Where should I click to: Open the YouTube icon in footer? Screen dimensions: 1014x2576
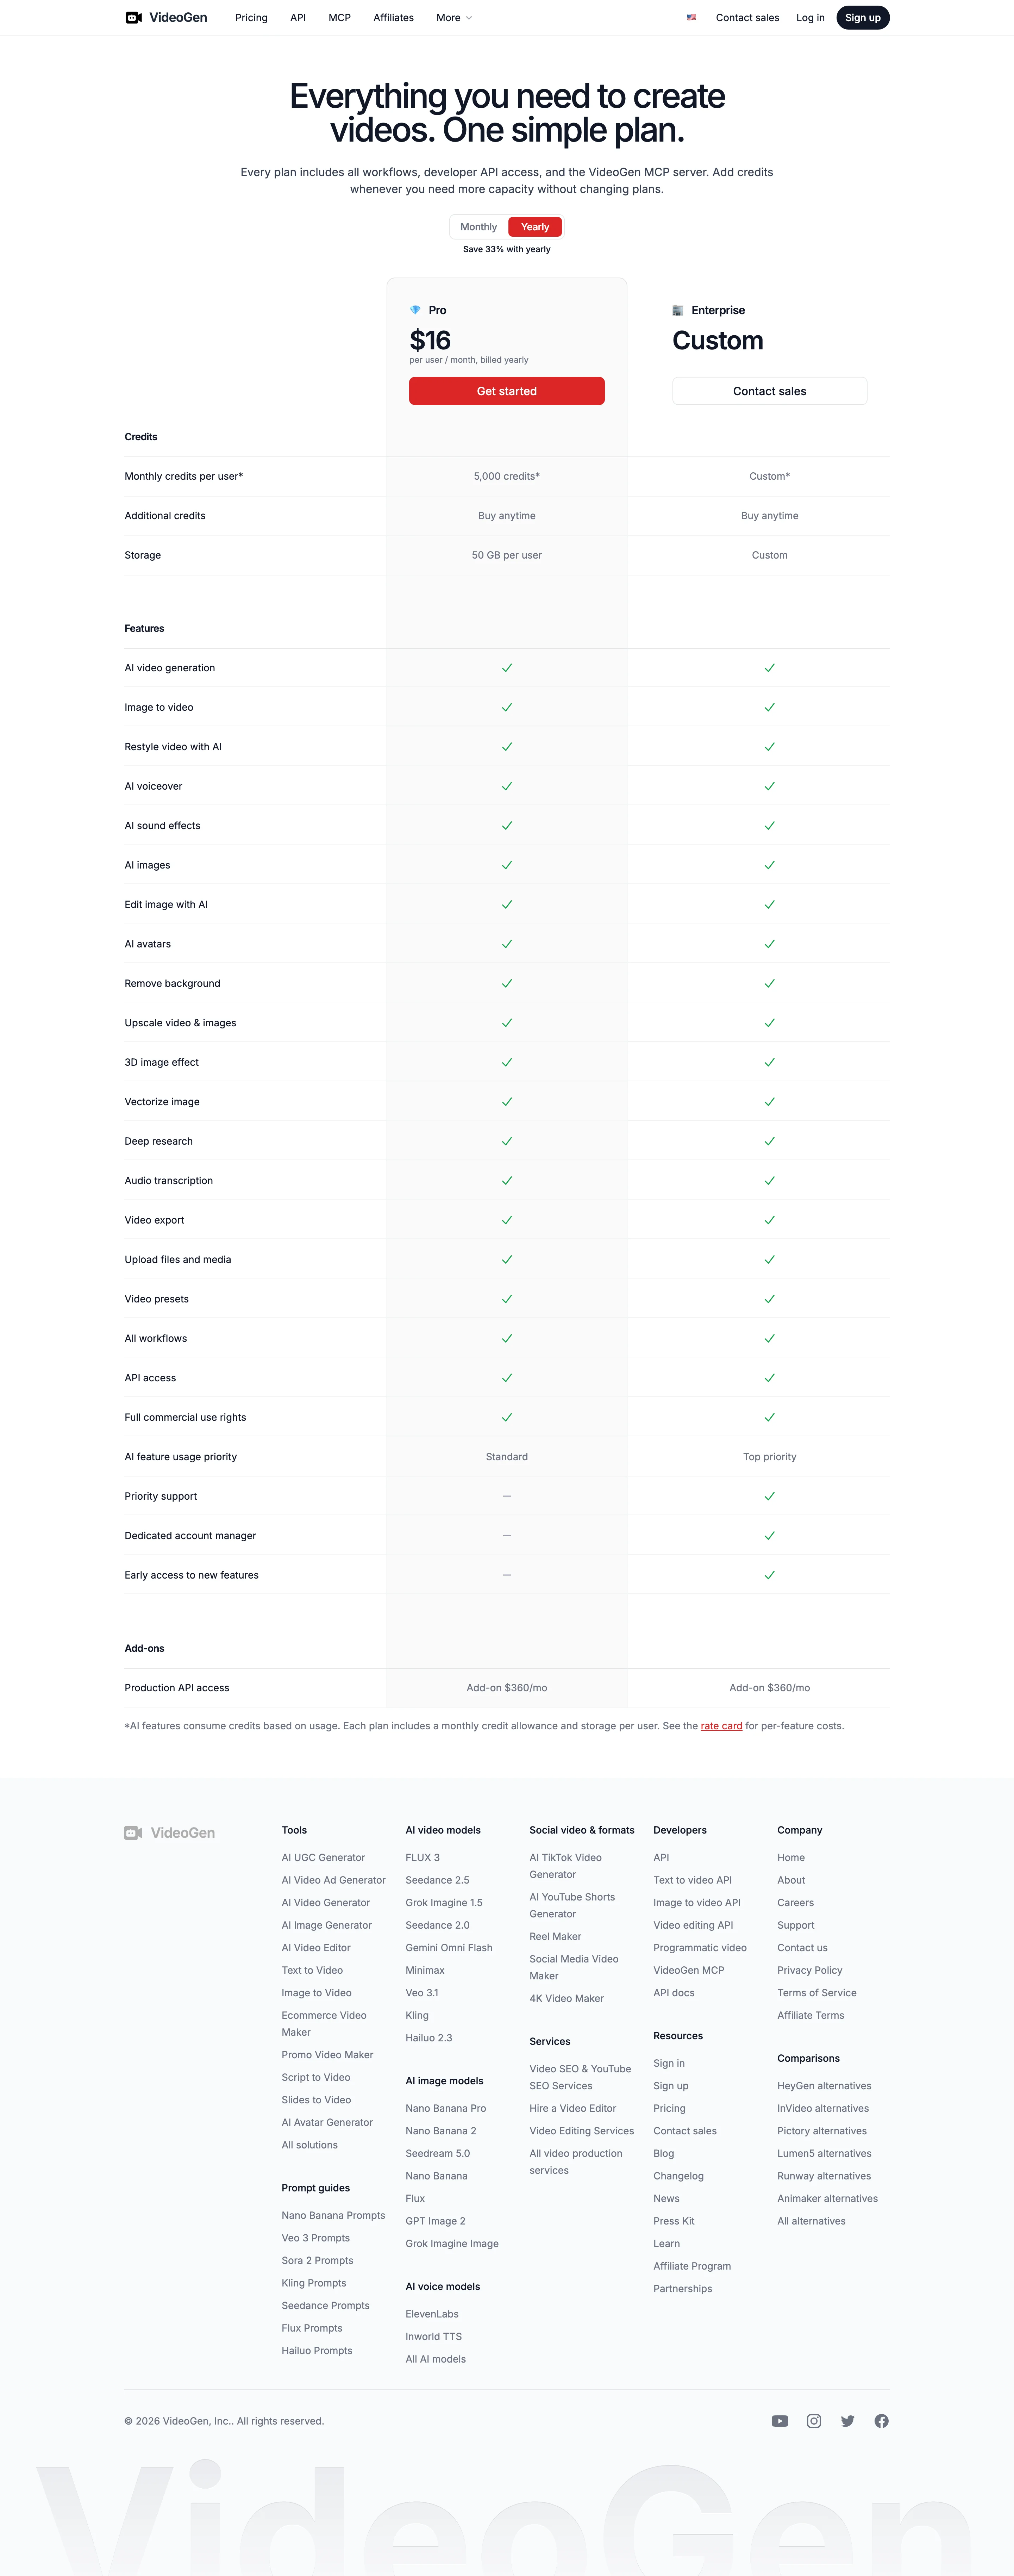coord(780,2421)
